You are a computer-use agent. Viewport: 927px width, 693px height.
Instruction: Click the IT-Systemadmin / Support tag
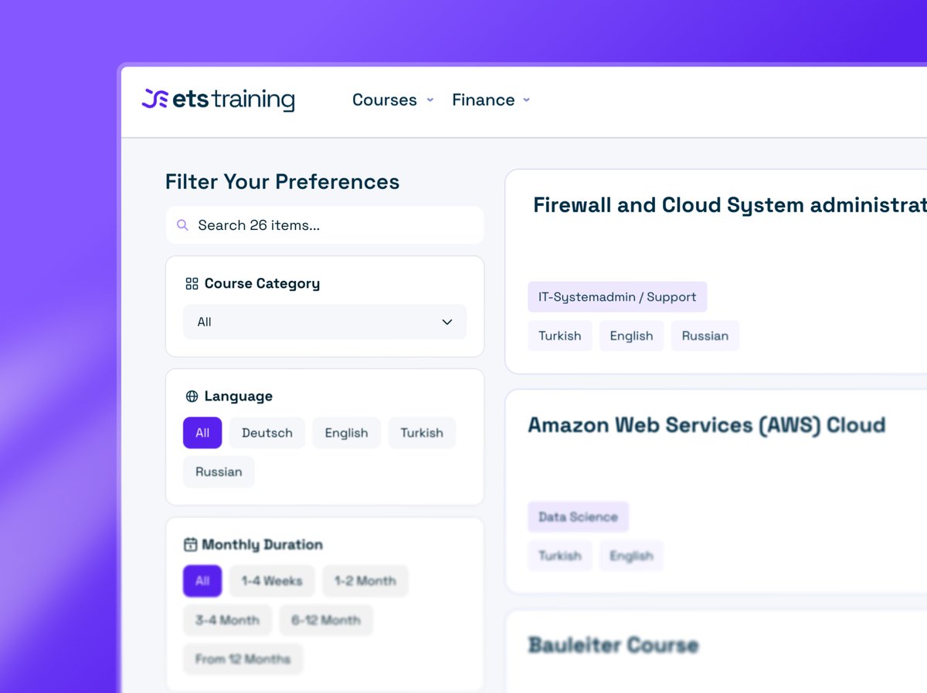click(x=617, y=297)
